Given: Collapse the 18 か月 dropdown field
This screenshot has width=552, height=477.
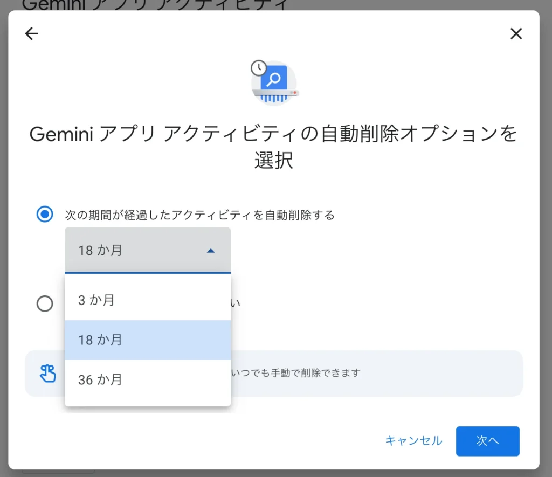Looking at the screenshot, I should [148, 250].
